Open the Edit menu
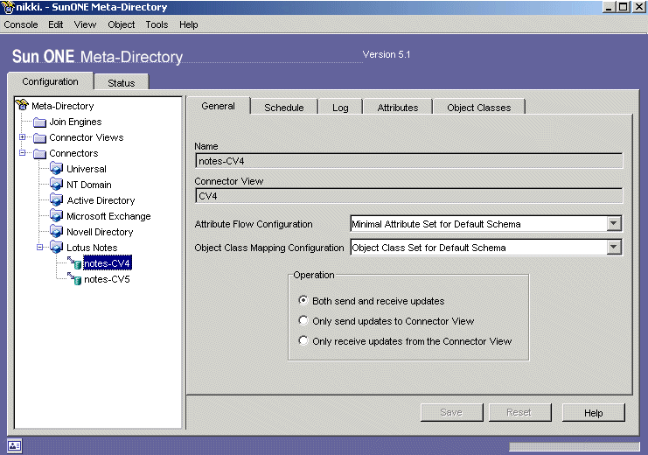This screenshot has width=648, height=455. (56, 24)
